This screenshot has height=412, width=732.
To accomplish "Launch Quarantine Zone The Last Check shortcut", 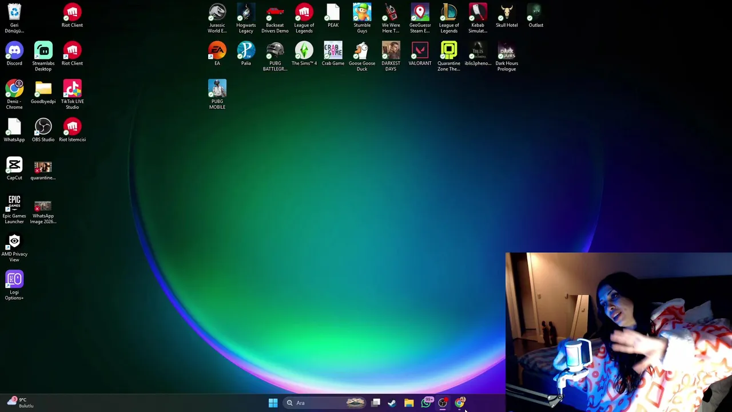I will click(x=449, y=56).
